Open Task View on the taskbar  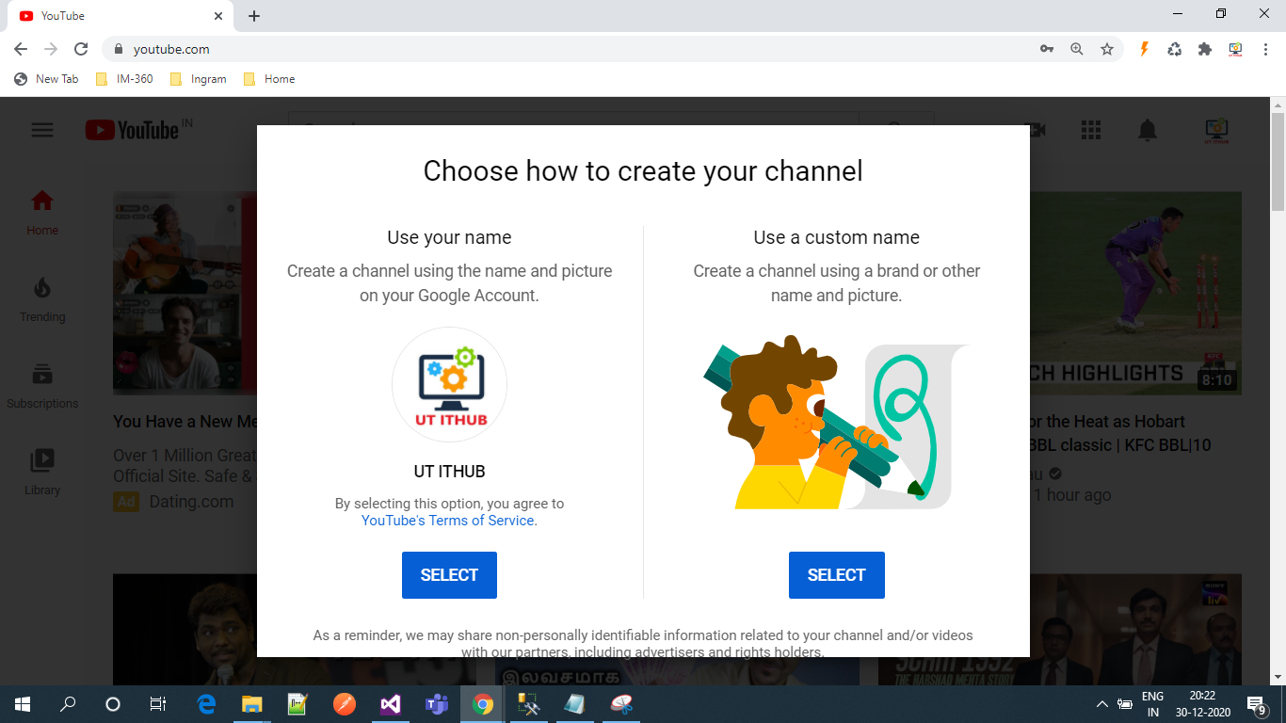[x=158, y=704]
